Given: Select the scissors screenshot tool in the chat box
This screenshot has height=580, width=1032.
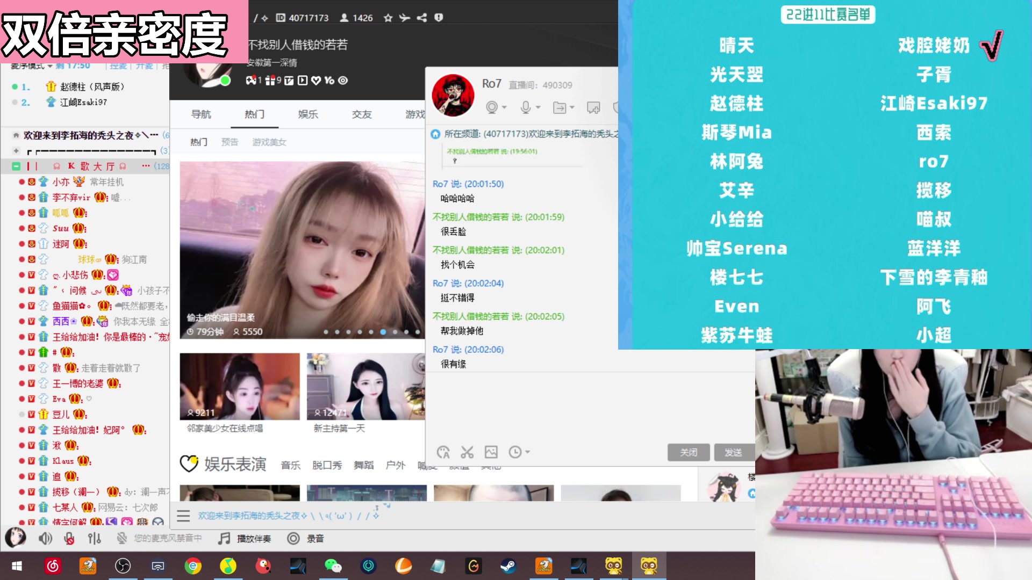Looking at the screenshot, I should pyautogui.click(x=467, y=452).
